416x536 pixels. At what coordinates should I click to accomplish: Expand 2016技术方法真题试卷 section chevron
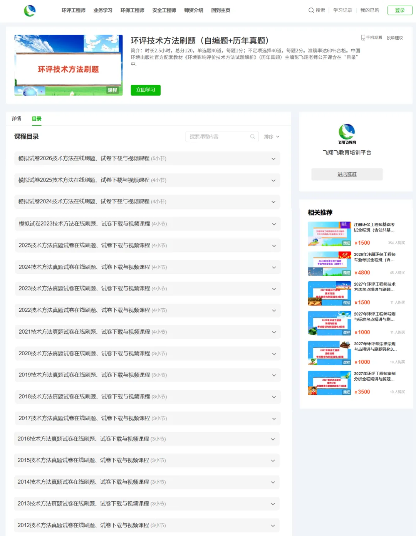273,439
